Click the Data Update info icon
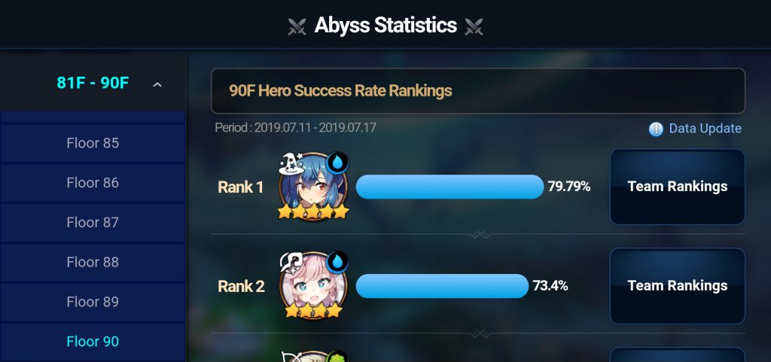 click(656, 129)
